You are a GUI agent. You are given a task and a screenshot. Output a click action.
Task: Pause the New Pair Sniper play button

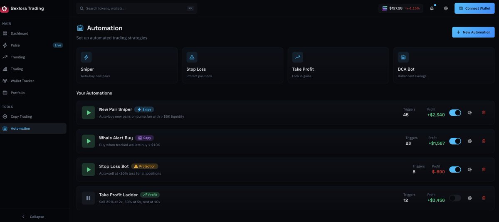pos(88,113)
